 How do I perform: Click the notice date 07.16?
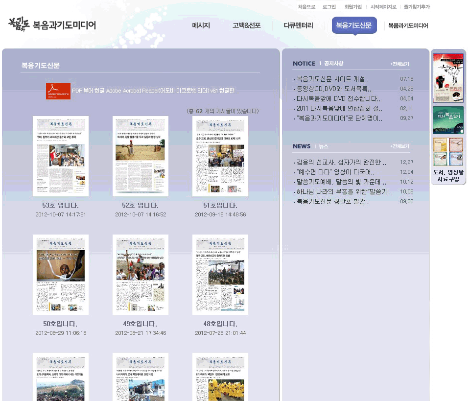coord(406,79)
